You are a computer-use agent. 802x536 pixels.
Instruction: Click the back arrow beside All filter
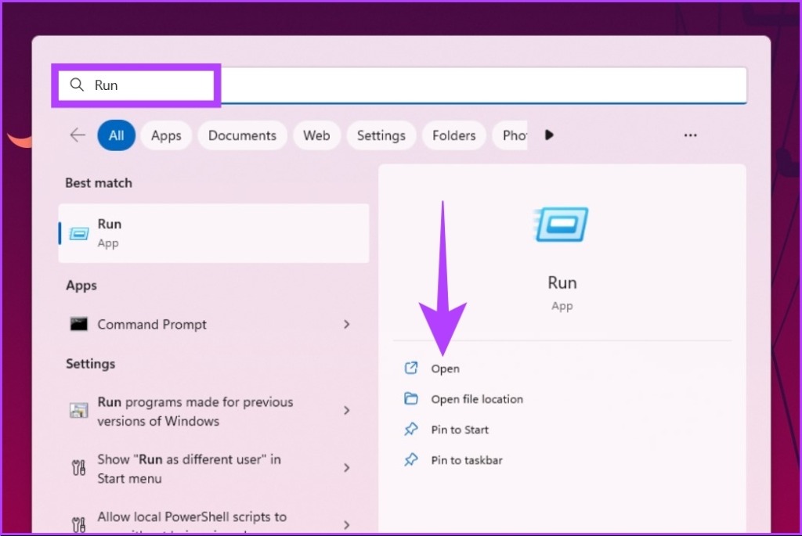[77, 135]
